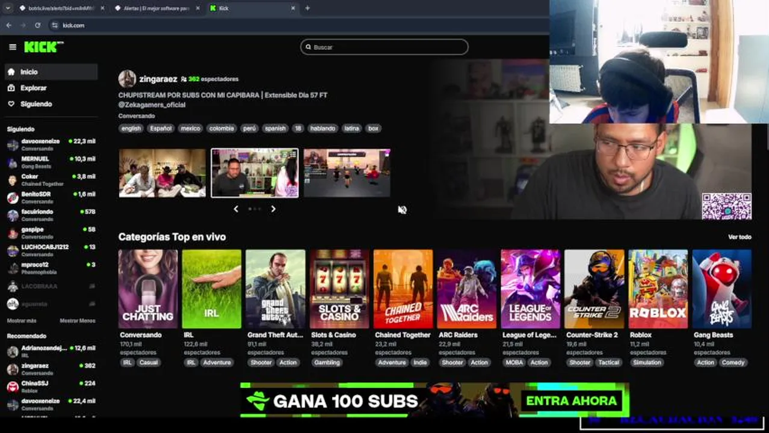
Task: Open Adrianozendej channel in Recomendado
Action: [x=51, y=351]
